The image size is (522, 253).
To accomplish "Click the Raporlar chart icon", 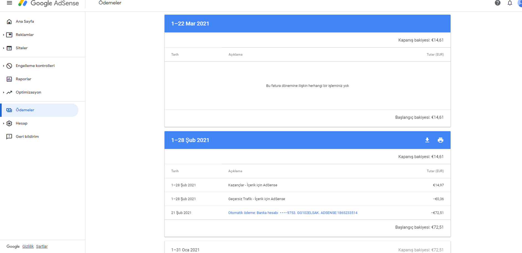I will (x=9, y=79).
